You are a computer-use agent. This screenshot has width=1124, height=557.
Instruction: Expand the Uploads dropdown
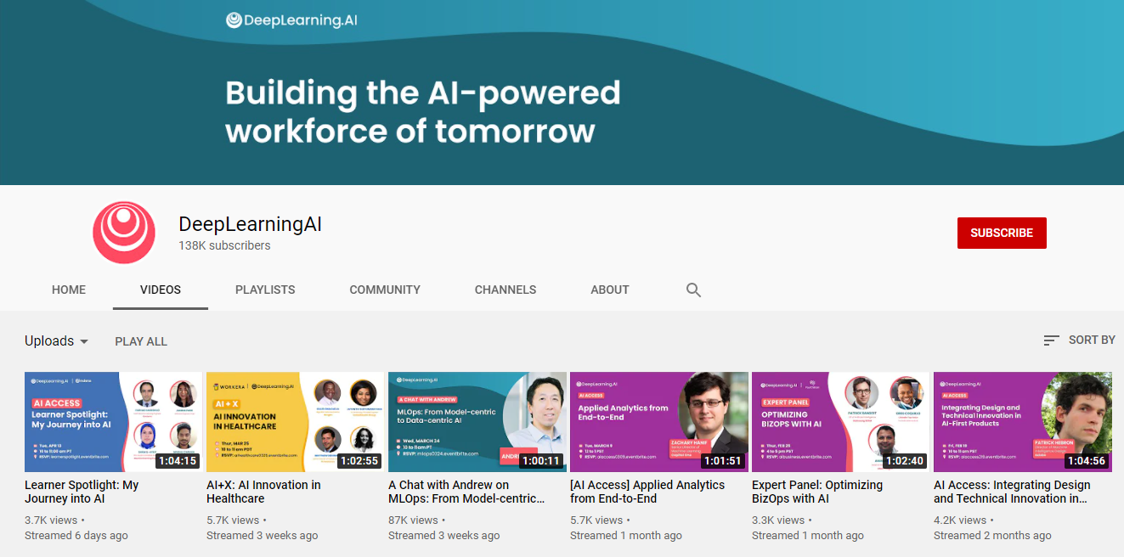[57, 341]
